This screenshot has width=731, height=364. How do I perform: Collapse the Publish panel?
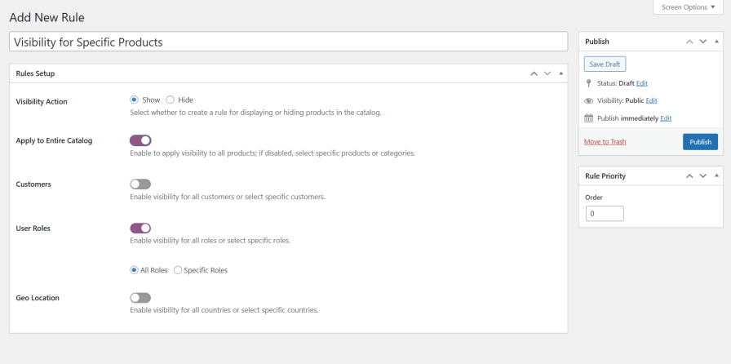click(717, 41)
